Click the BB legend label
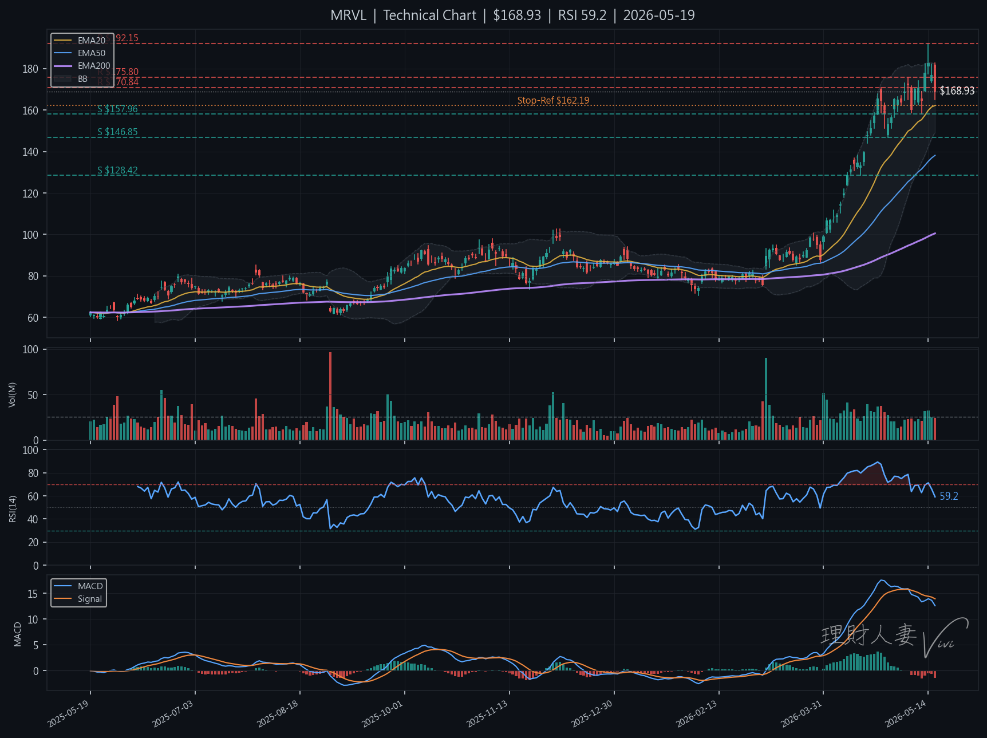Image resolution: width=987 pixels, height=738 pixels. coord(83,79)
